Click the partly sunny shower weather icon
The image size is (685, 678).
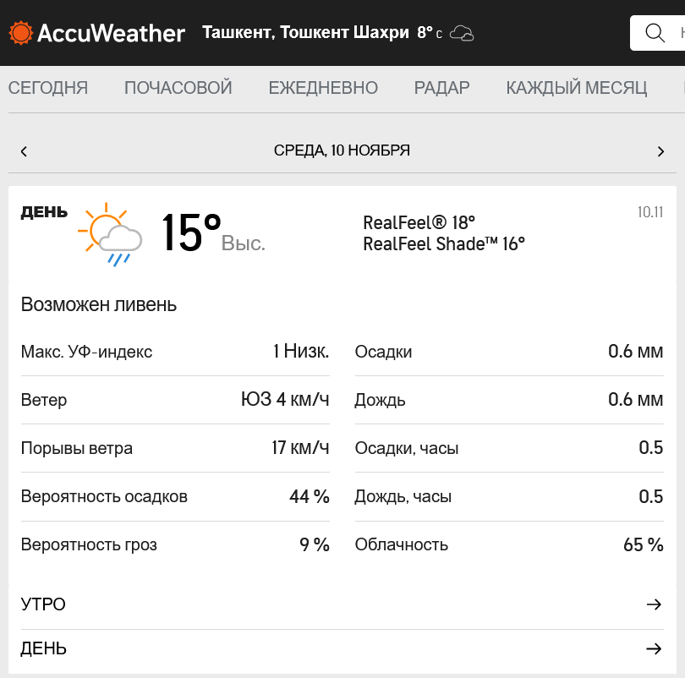click(108, 233)
